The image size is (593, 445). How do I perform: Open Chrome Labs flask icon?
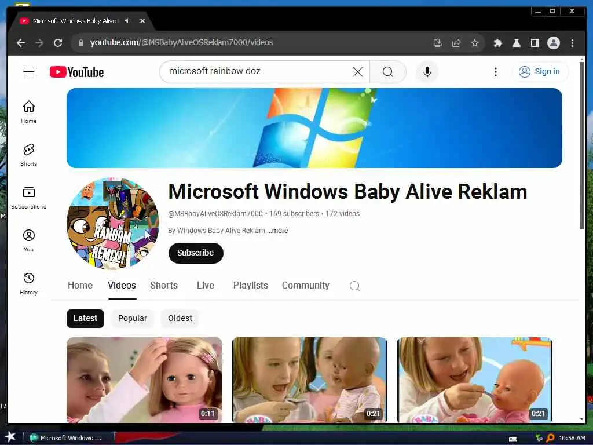[516, 43]
